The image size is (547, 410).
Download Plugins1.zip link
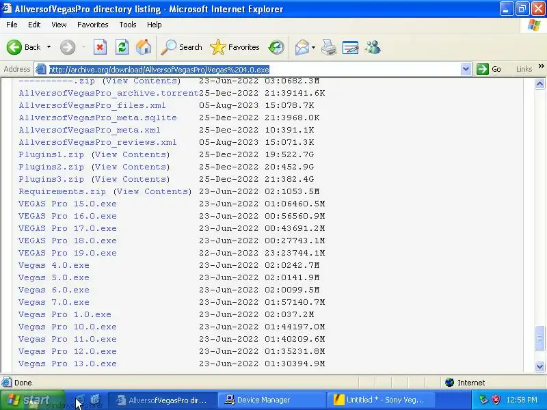51,154
